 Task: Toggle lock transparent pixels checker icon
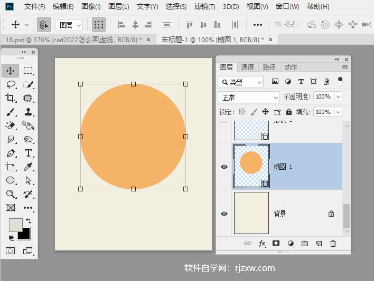click(x=242, y=112)
